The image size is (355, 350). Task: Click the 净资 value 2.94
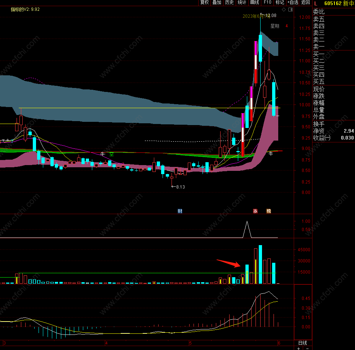[349, 131]
